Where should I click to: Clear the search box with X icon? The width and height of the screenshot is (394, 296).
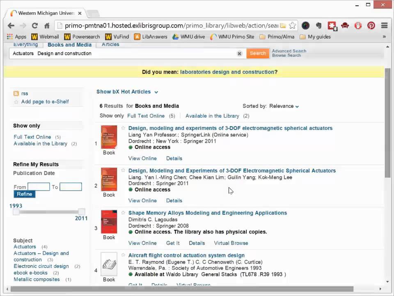pyautogui.click(x=239, y=53)
